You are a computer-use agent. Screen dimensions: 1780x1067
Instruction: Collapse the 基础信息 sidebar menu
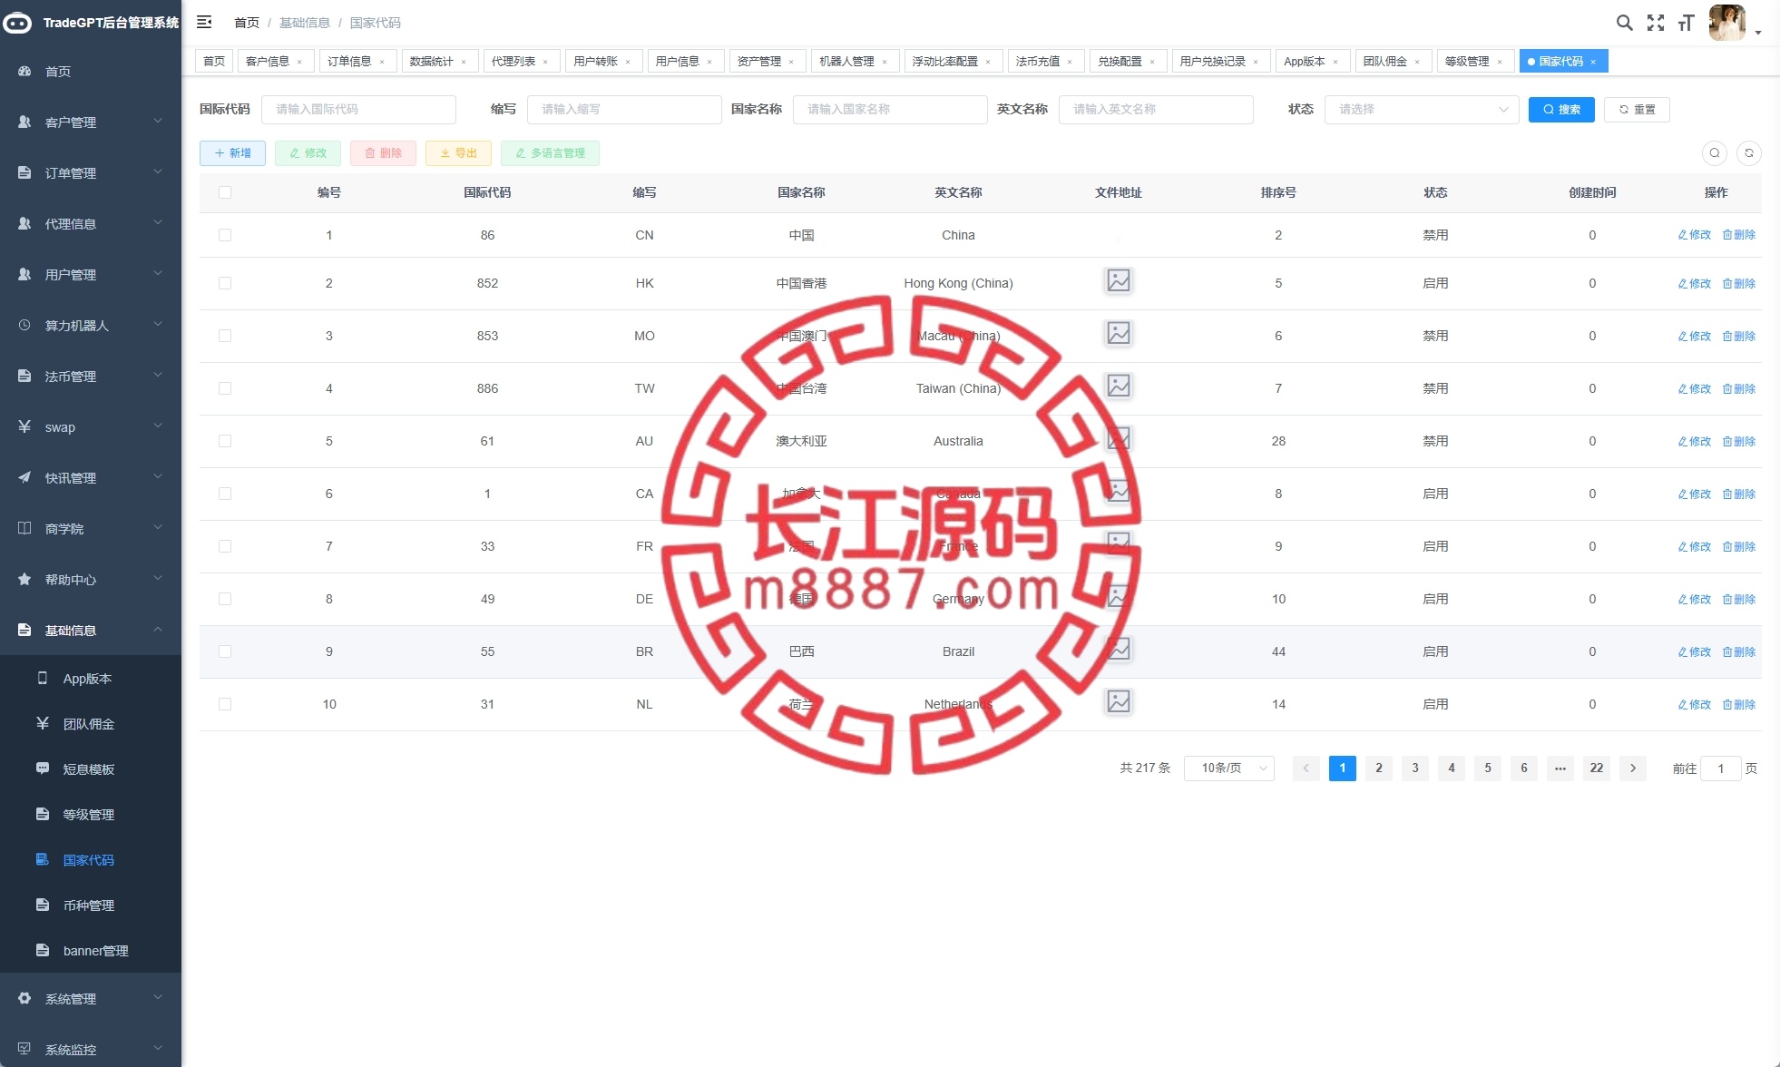[91, 631]
